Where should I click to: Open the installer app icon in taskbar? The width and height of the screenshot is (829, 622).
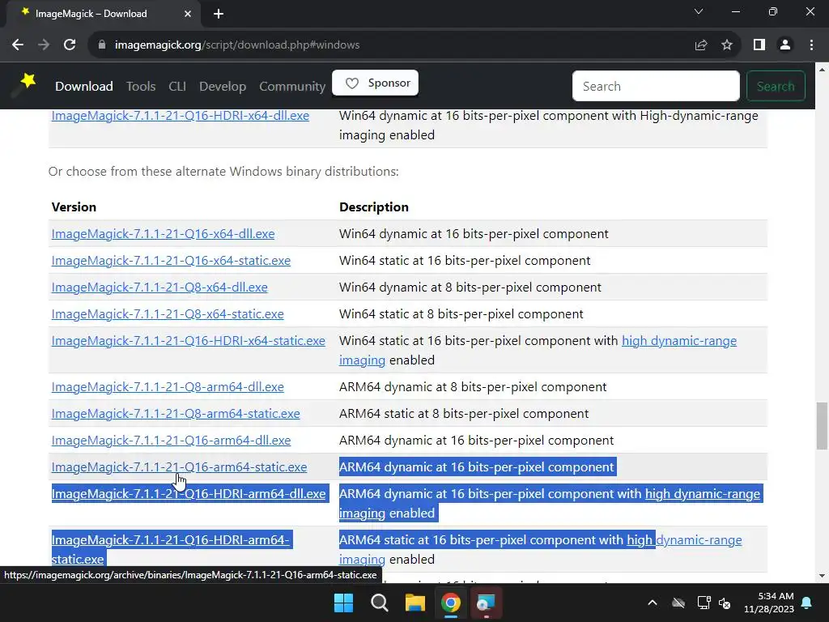tap(486, 603)
